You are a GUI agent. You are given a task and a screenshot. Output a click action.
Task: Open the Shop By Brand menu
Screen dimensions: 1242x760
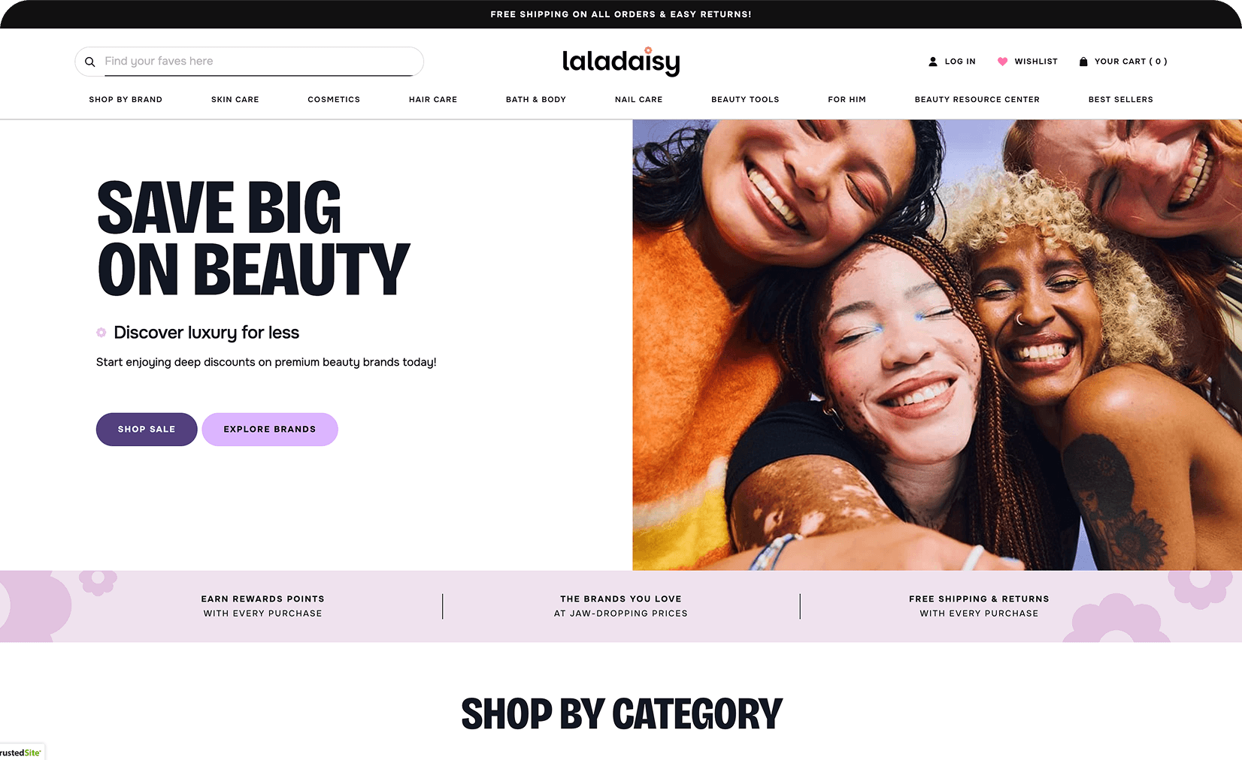pyautogui.click(x=126, y=99)
